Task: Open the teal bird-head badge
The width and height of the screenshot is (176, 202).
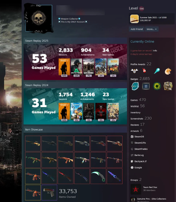Action: click(x=135, y=86)
